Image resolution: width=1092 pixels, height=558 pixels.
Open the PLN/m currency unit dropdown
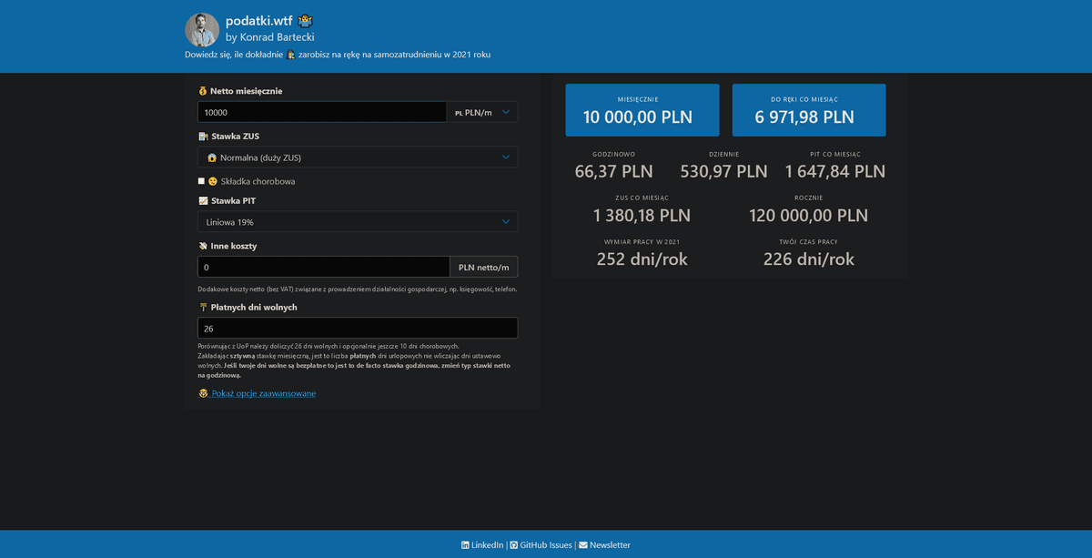[x=483, y=112]
